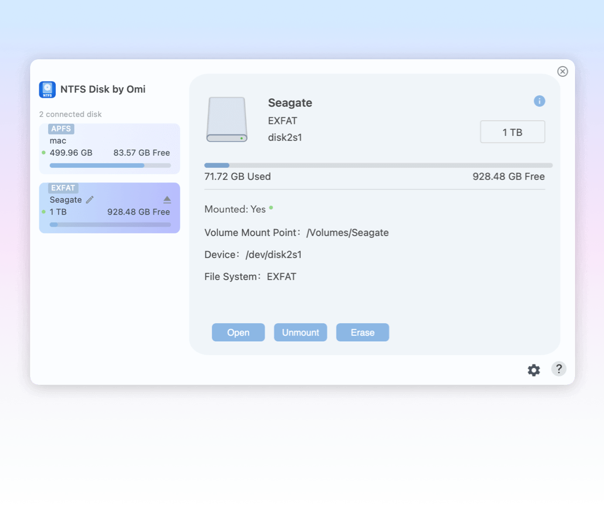Open the Seagate volume
This screenshot has height=508, width=604.
tap(238, 332)
